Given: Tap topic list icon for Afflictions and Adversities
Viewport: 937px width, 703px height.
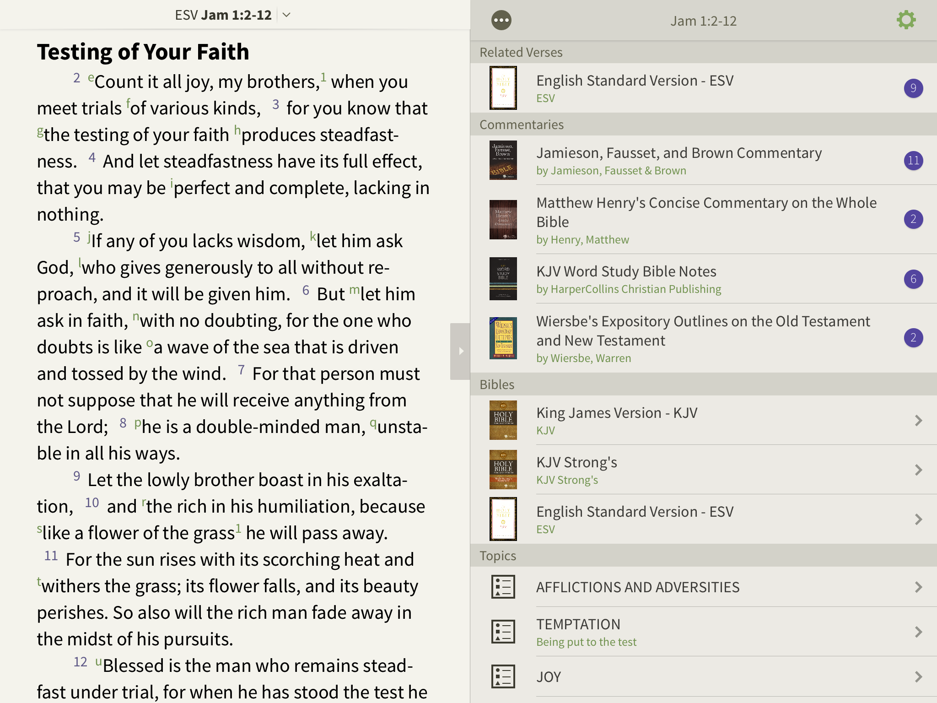Looking at the screenshot, I should point(503,587).
